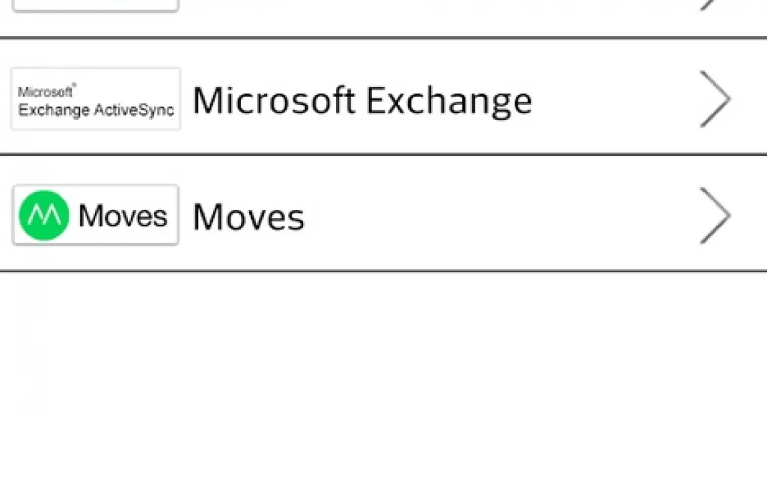Image resolution: width=767 pixels, height=479 pixels.
Task: Tap the Moves logo badge
Action: tap(96, 215)
